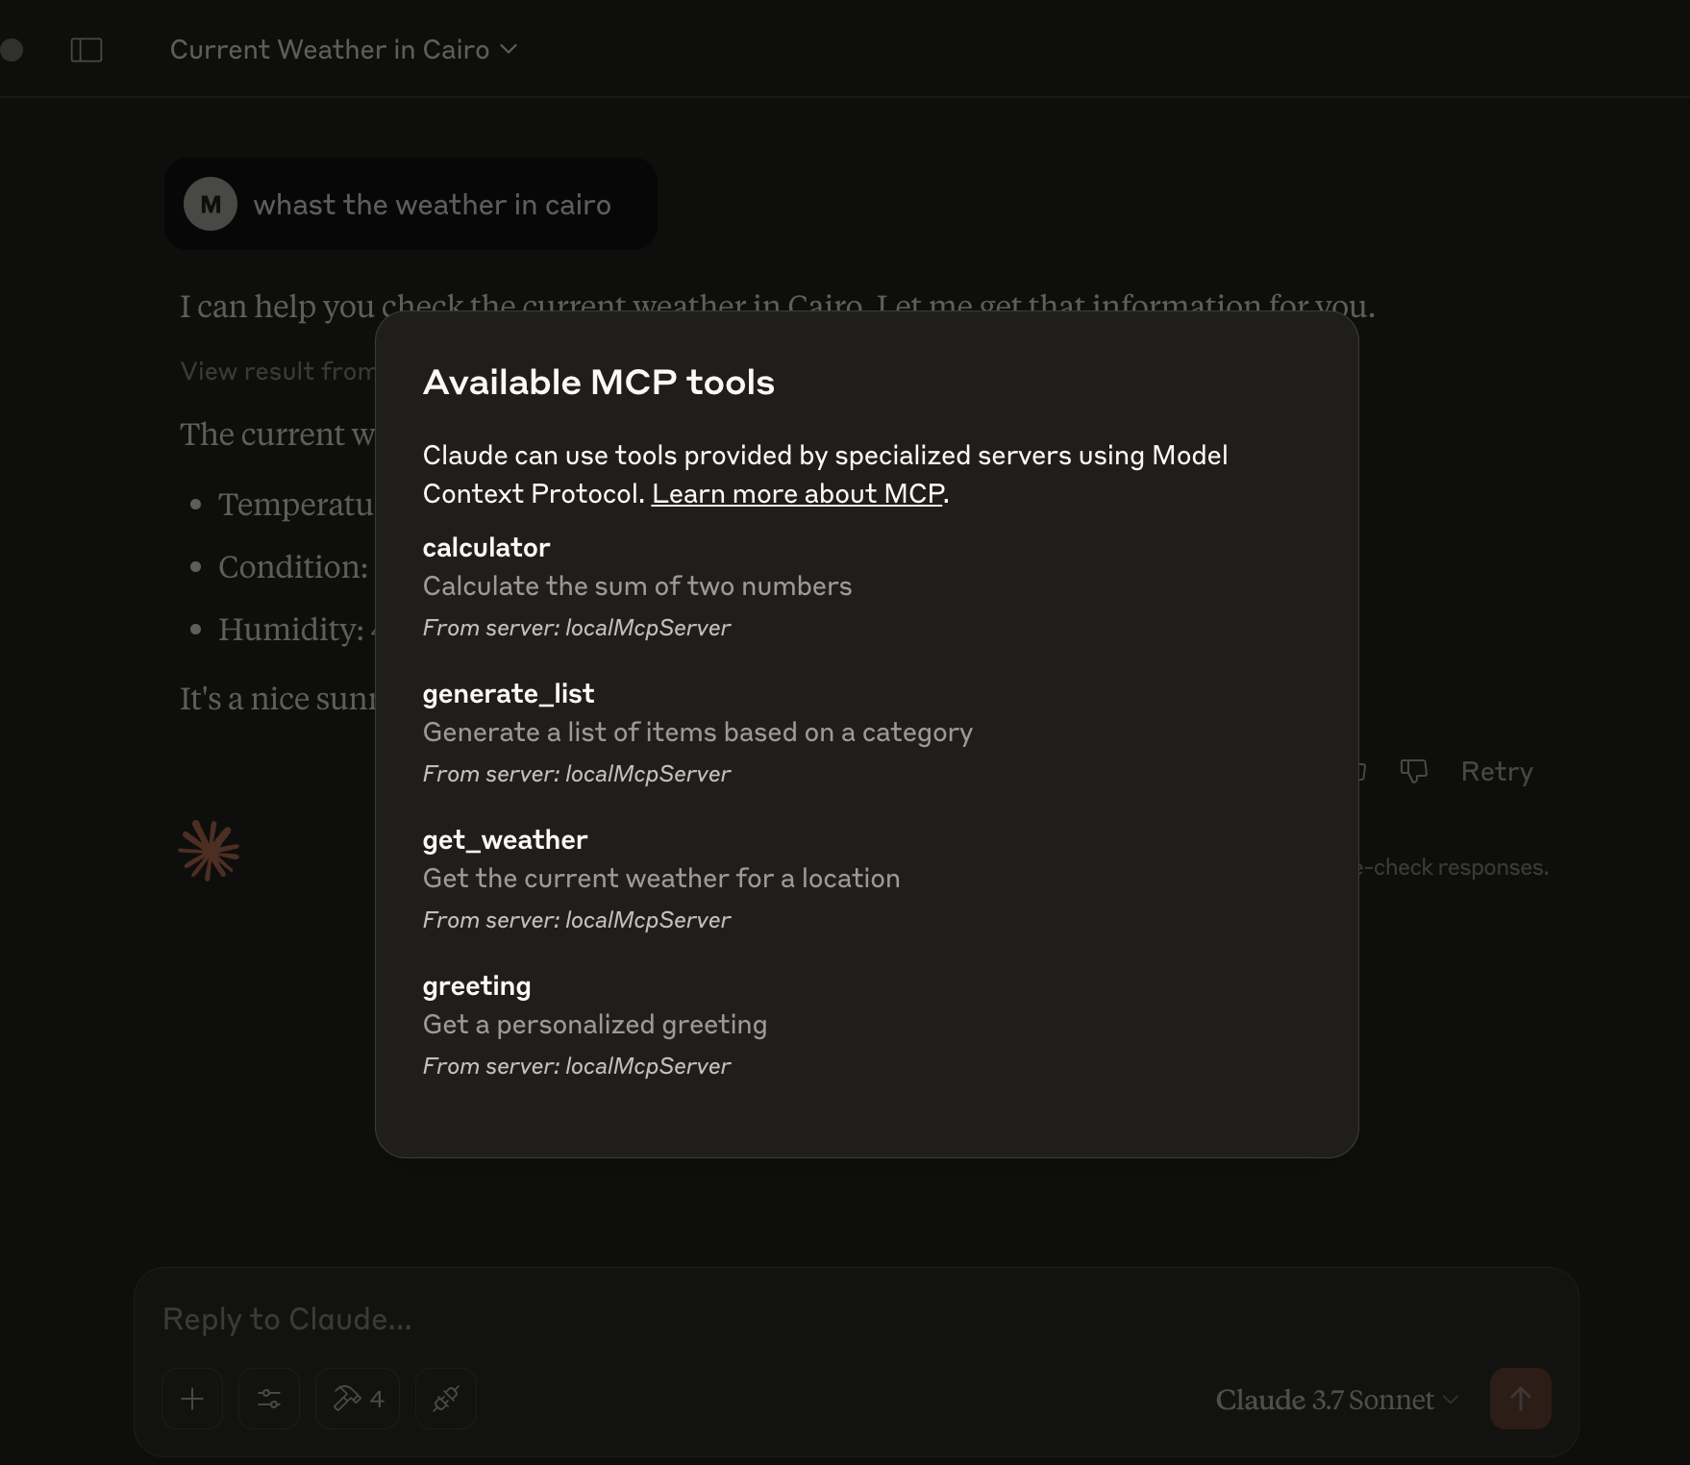
Task: Open the Current Weather in Cairo title dropdown
Action: pos(343,50)
